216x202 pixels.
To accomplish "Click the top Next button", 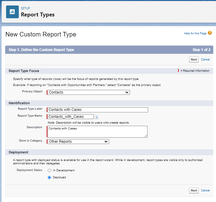I will [194, 60].
